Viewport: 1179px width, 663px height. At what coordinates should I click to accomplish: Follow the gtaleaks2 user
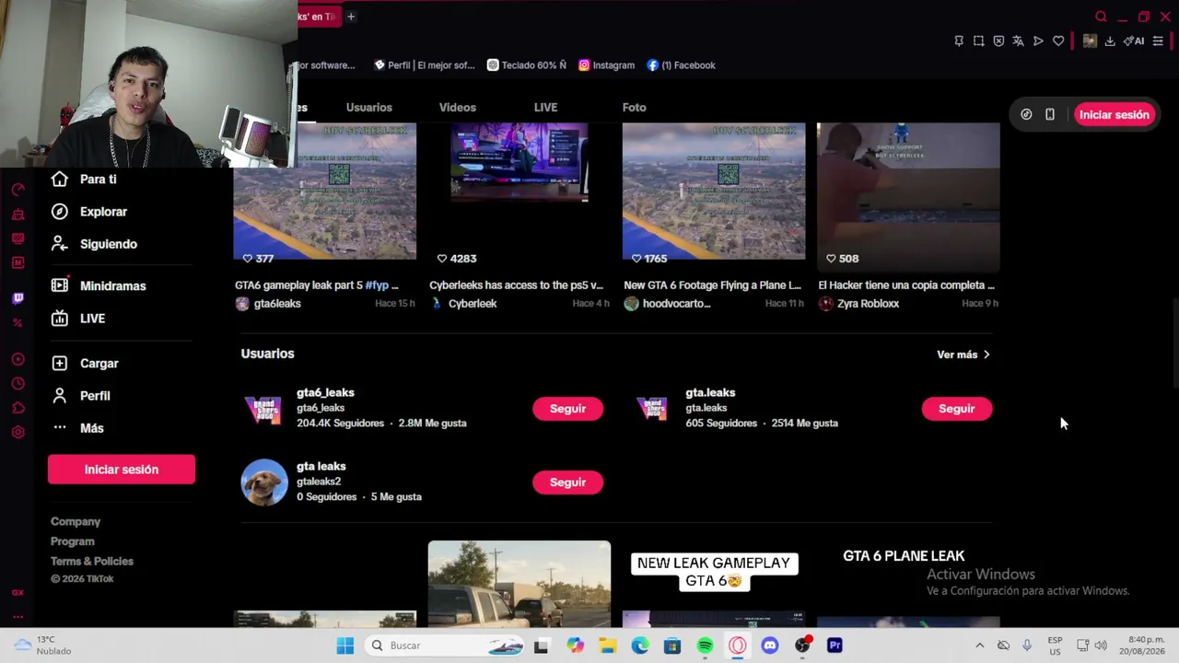click(x=567, y=483)
